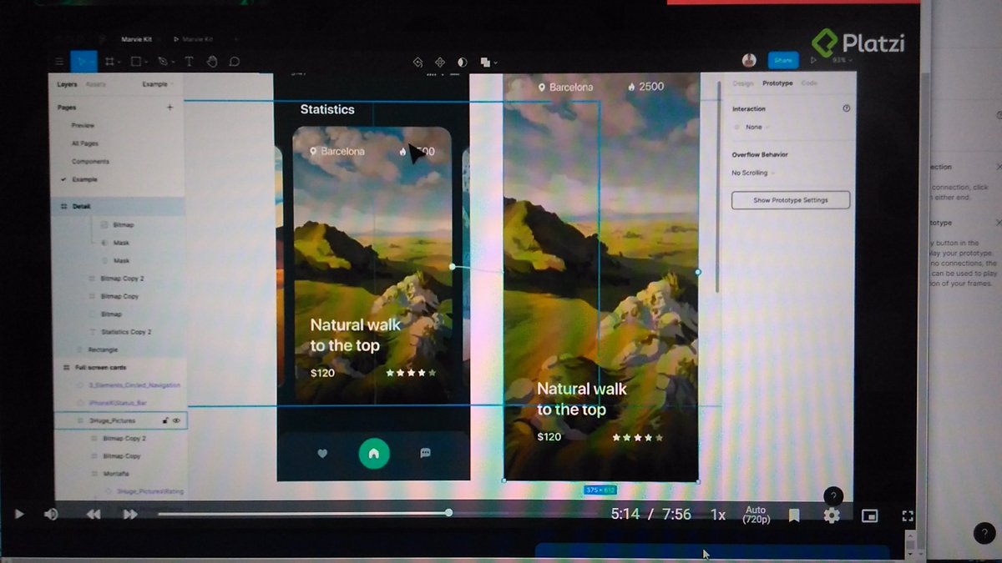This screenshot has height=563, width=1002.
Task: Switch to the Prototype tab
Action: 777,83
